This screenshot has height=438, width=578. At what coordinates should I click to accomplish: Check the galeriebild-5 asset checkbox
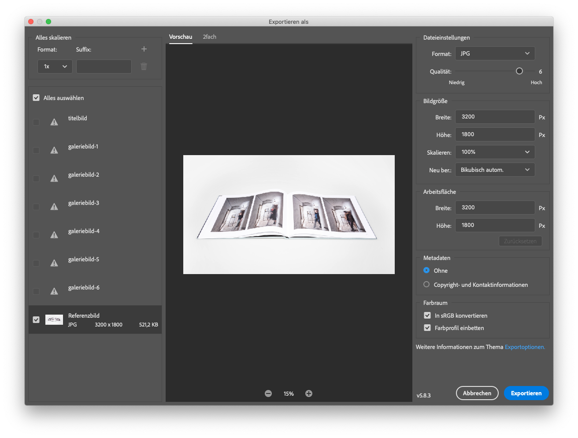point(36,263)
